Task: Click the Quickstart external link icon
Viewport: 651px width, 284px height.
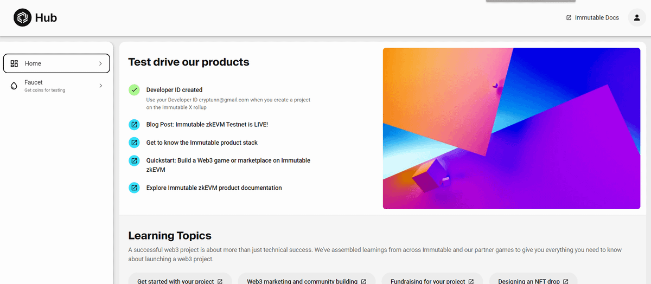Action: [x=134, y=161]
